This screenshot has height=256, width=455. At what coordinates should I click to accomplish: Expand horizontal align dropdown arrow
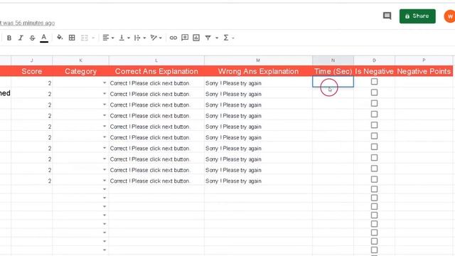[x=112, y=38]
